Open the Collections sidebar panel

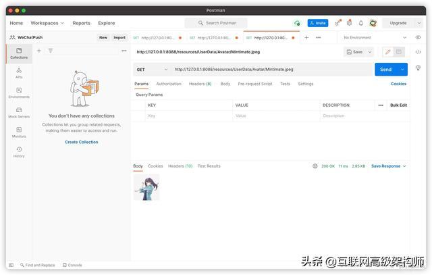click(19, 53)
